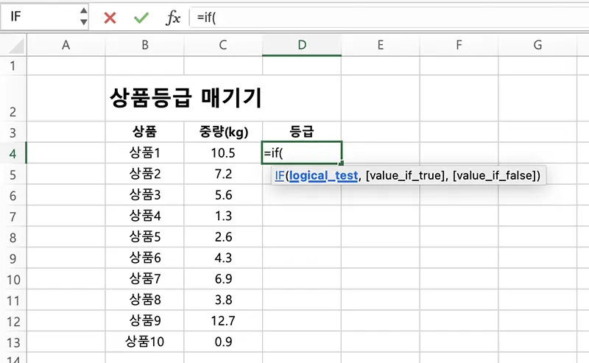Click the 등급 header cell
Image resolution: width=589 pixels, height=363 pixels.
302,133
